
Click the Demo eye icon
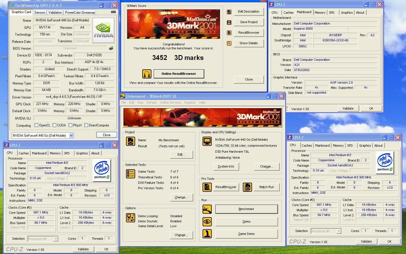click(207, 221)
